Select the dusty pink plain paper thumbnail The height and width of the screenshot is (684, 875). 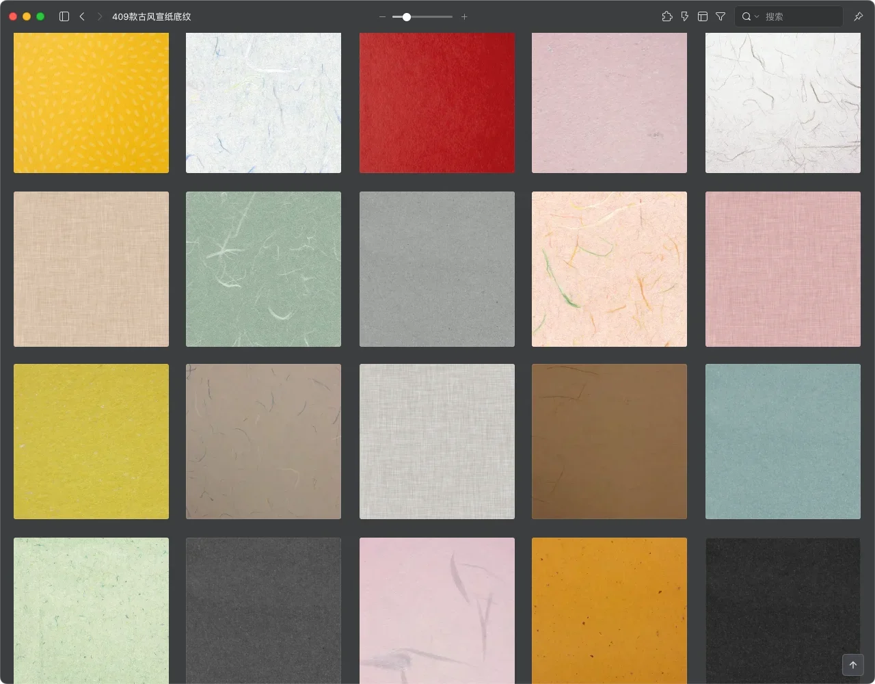[x=609, y=103]
